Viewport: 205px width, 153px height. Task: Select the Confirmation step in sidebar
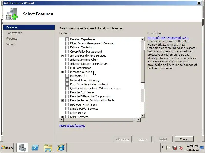14,33
